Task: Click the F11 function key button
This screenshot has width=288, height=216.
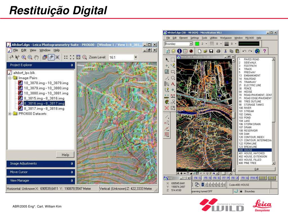Action: click(x=263, y=178)
